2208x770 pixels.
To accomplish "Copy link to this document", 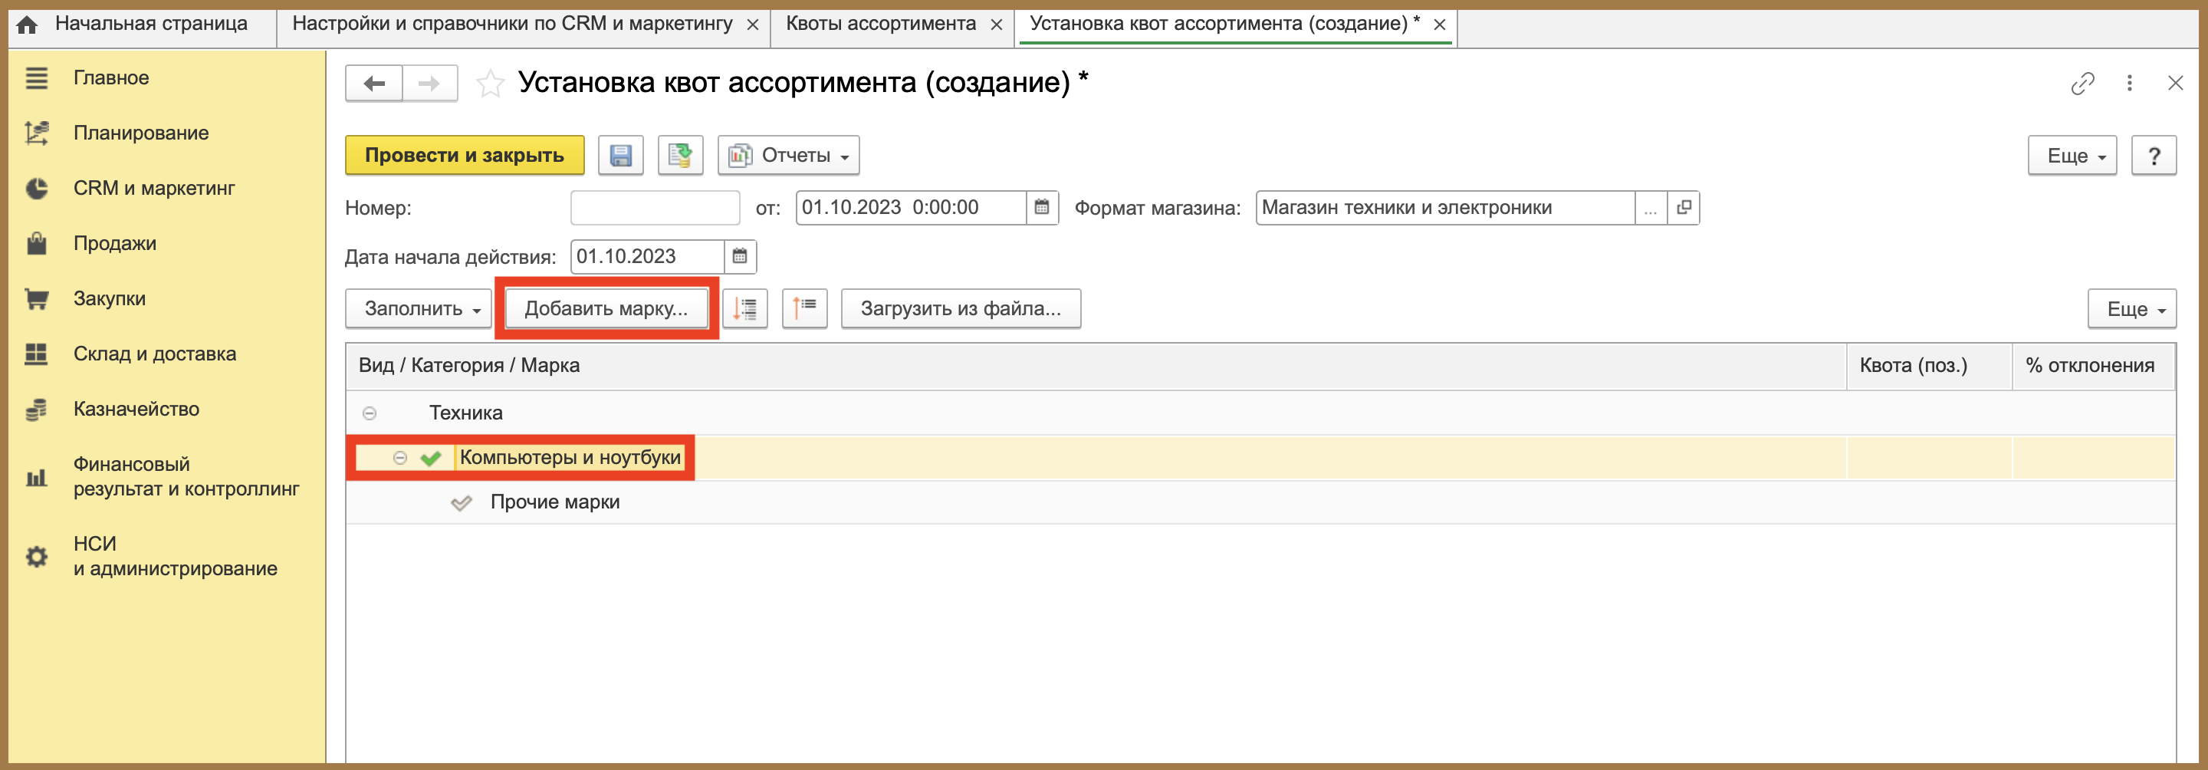I will [x=2082, y=83].
